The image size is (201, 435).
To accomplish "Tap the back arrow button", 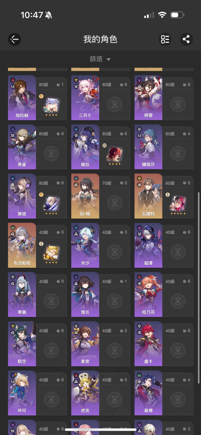I will coord(14,39).
